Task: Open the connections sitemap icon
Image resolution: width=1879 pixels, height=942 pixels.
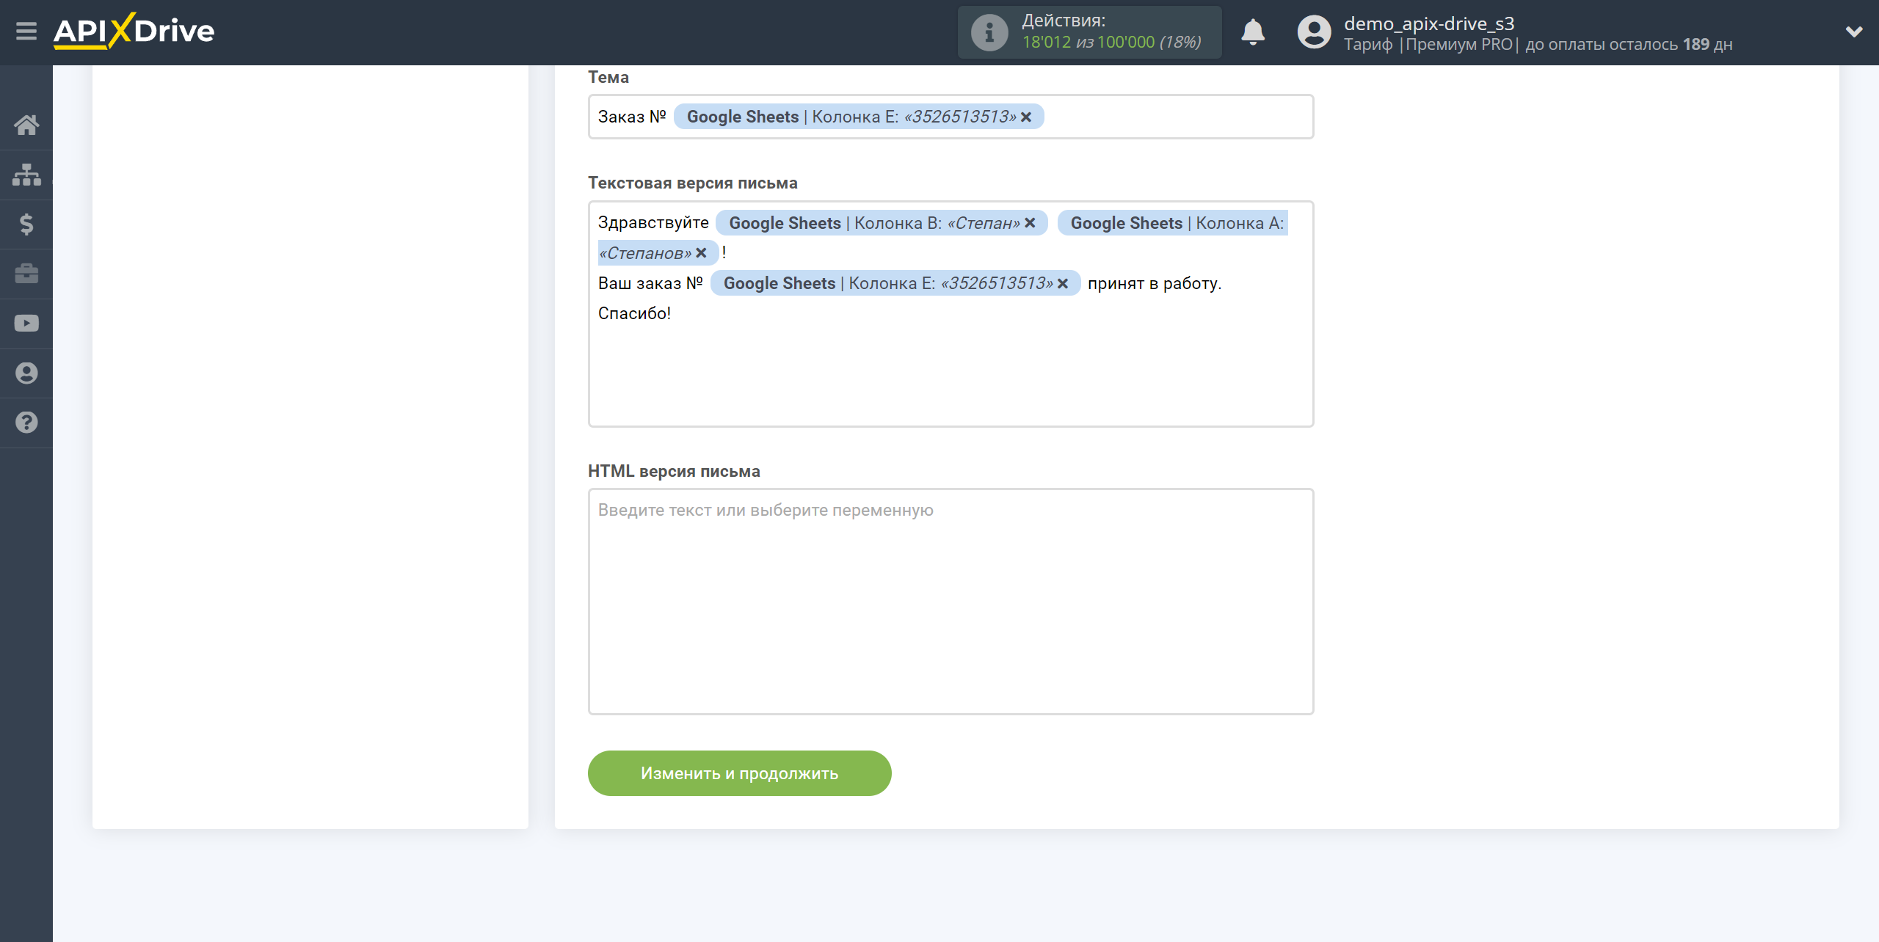Action: click(26, 175)
